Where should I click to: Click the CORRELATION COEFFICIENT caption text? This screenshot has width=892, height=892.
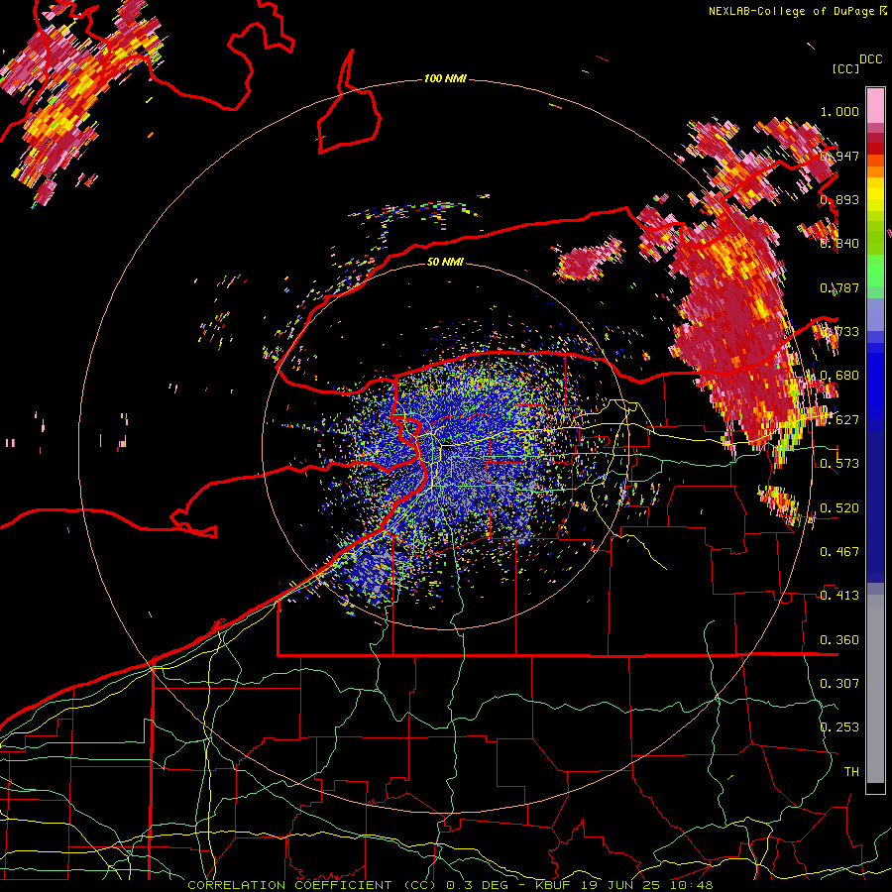click(x=289, y=885)
